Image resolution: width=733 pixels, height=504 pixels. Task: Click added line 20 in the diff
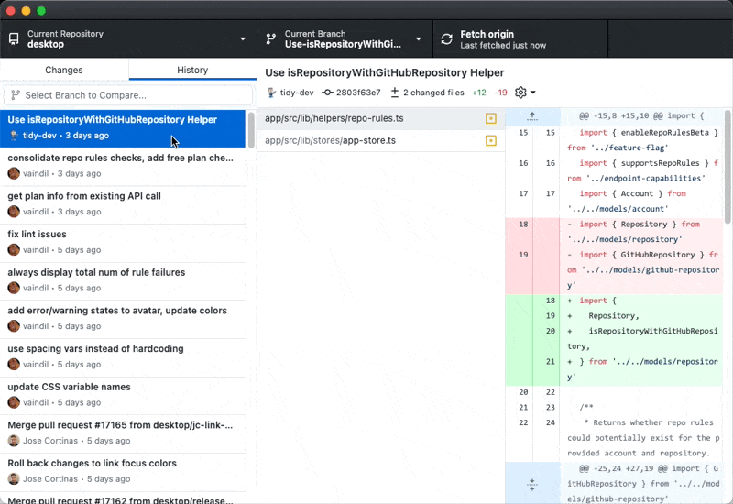(614, 339)
